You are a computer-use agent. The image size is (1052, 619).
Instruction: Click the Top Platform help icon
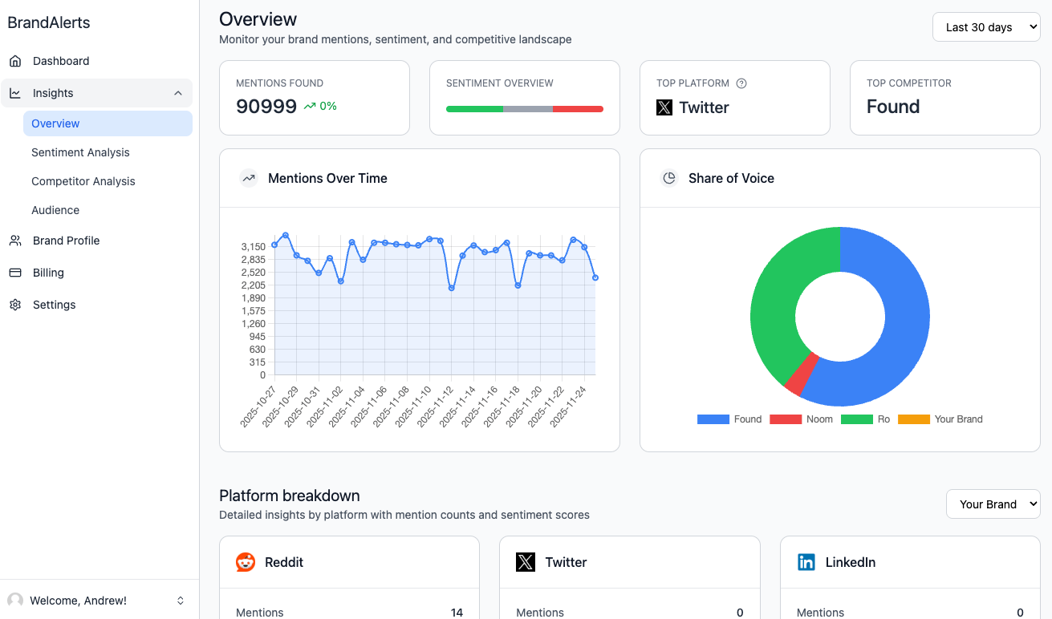click(x=741, y=83)
